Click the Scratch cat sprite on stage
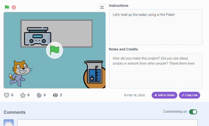 tap(21, 73)
